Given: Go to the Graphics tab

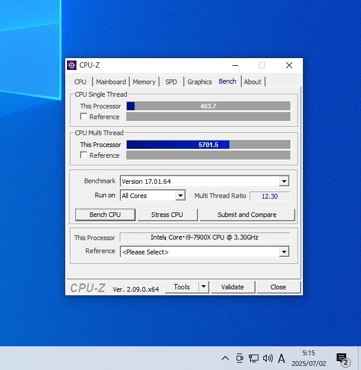Looking at the screenshot, I should pyautogui.click(x=200, y=82).
